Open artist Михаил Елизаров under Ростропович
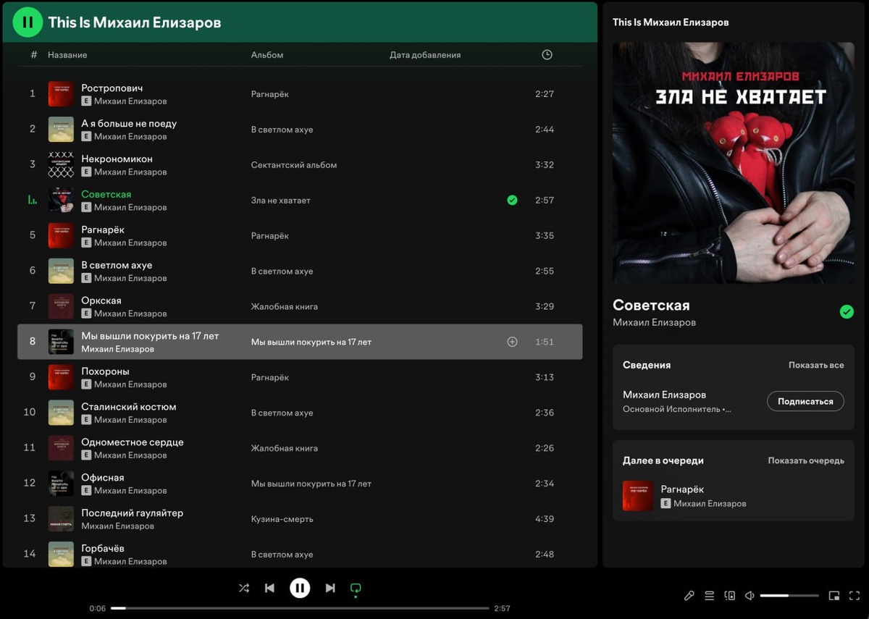The height and width of the screenshot is (619, 869). tap(130, 101)
